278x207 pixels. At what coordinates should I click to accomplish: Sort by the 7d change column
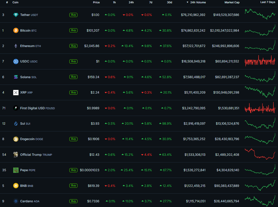point(151,2)
